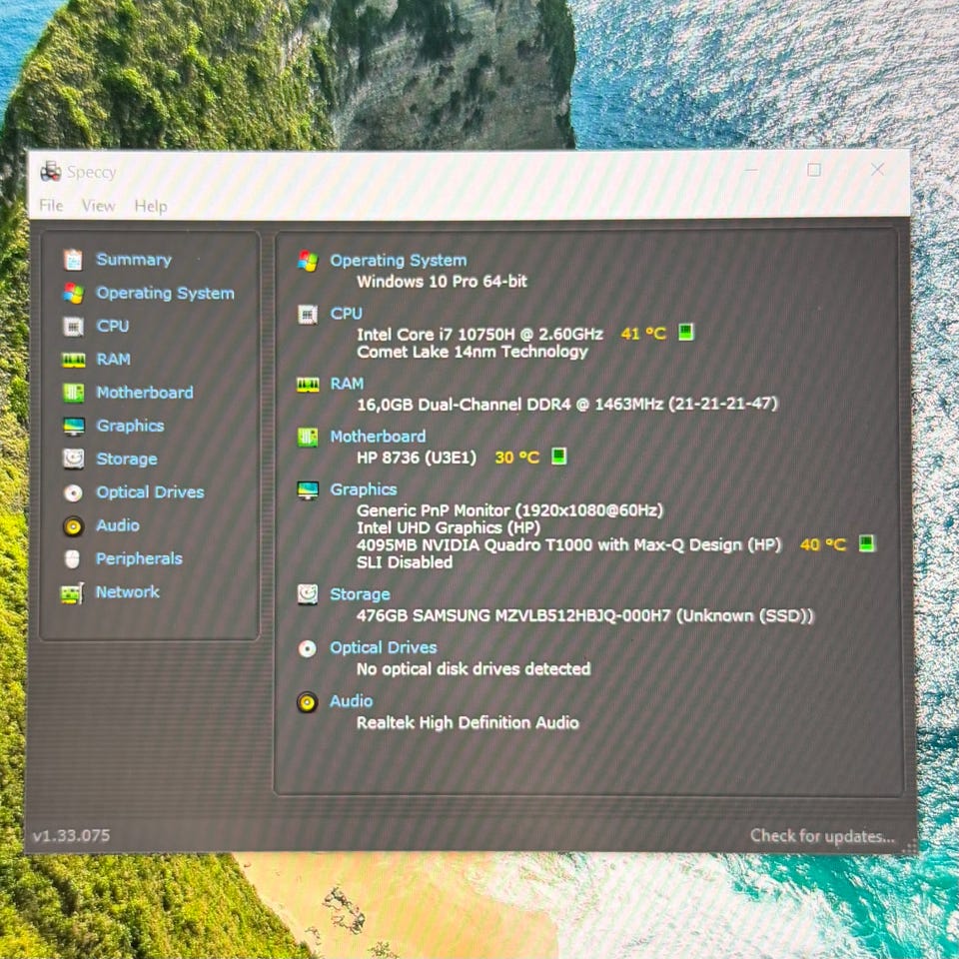Select Peripherals in the sidebar
959x959 pixels.
click(139, 558)
